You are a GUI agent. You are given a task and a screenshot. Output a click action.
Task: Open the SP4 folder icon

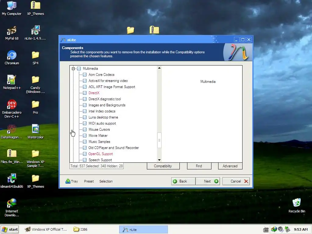(x=35, y=58)
